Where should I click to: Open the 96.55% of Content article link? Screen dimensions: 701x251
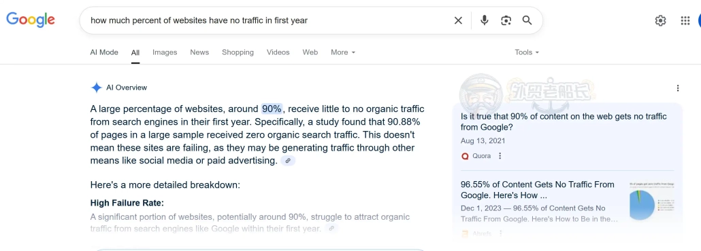tap(538, 190)
